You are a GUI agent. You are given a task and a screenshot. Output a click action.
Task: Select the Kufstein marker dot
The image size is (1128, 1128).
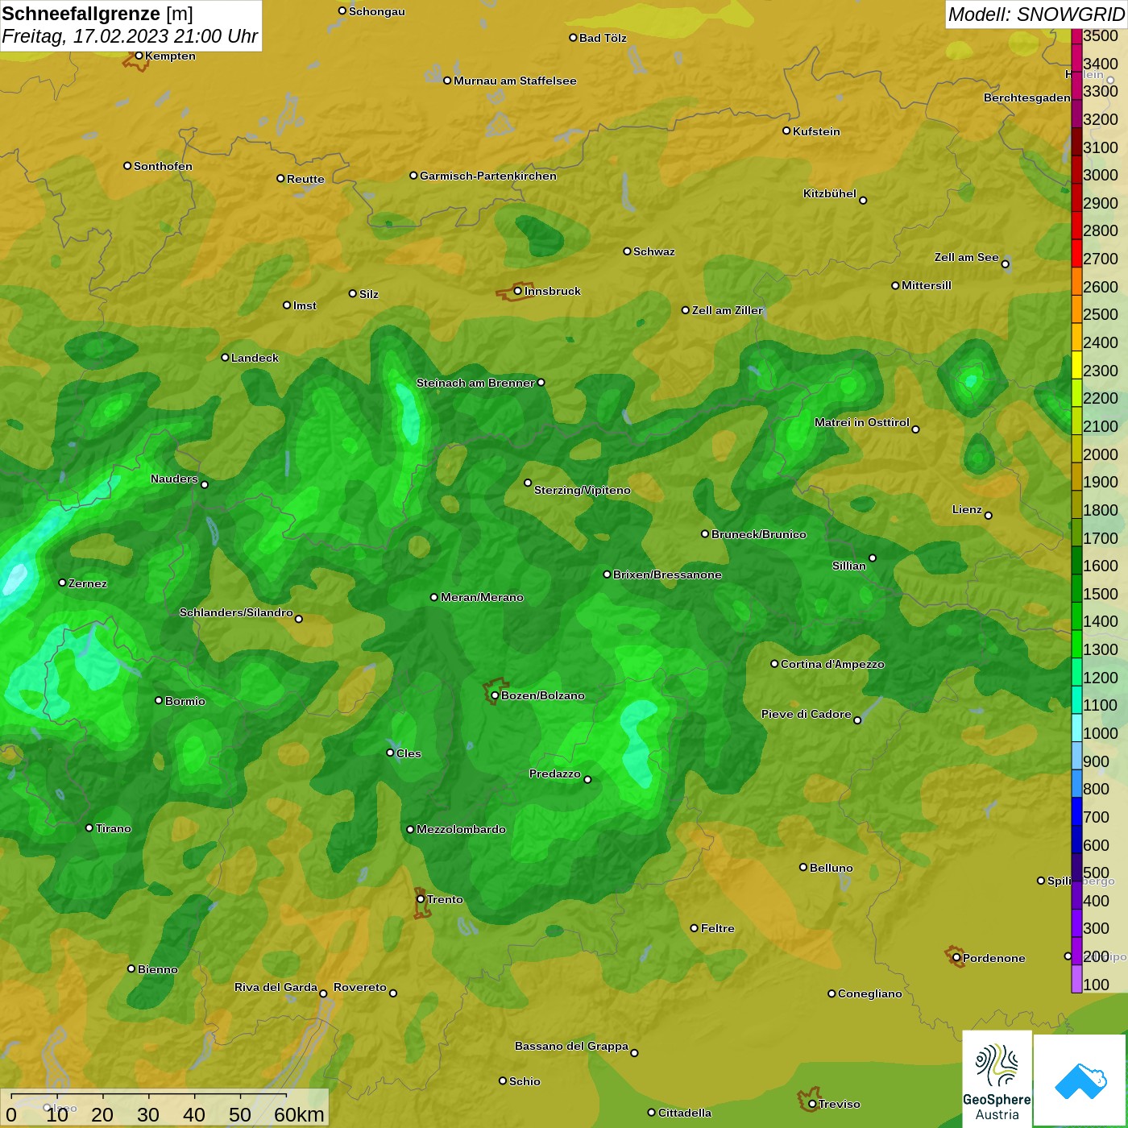pyautogui.click(x=786, y=131)
